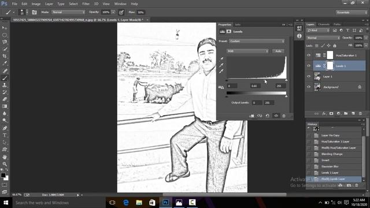Open the File menu
370x208 pixels.
point(14,4)
